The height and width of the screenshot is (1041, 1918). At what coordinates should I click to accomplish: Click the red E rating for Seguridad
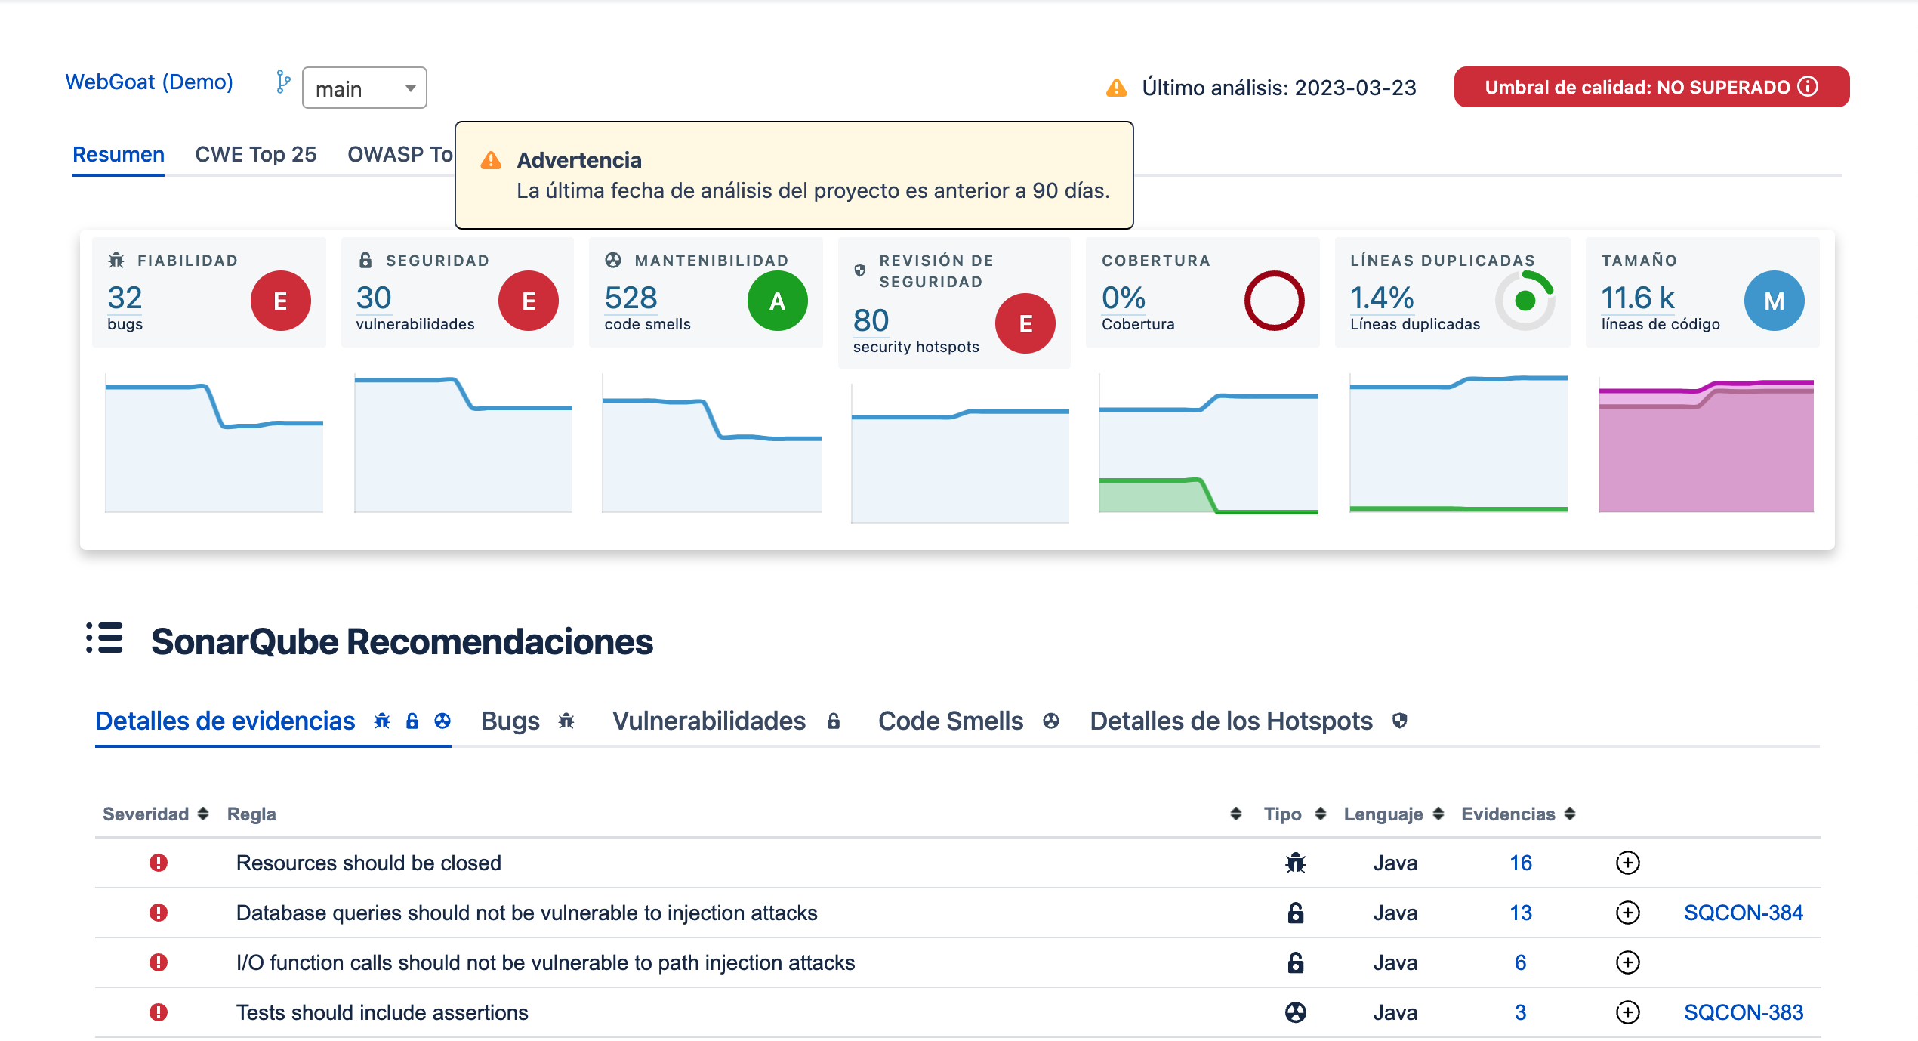tap(529, 301)
